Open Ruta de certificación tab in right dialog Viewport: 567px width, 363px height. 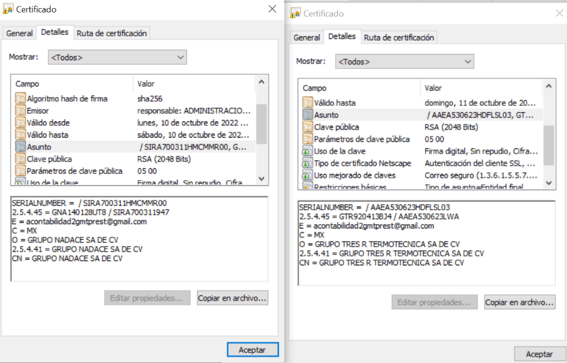click(399, 38)
